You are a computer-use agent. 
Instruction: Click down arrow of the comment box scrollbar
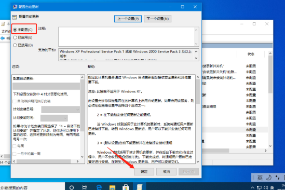coord(196,44)
